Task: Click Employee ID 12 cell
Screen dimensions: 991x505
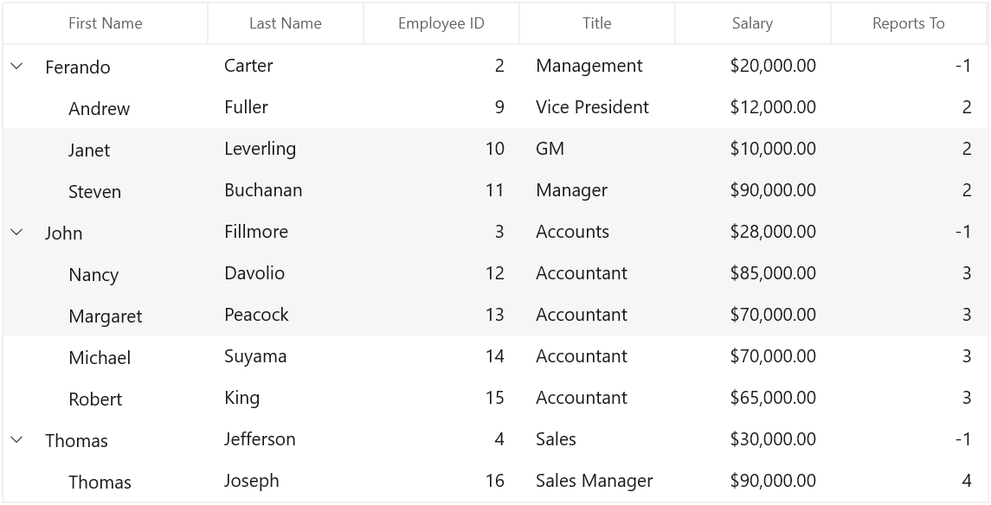Action: pos(441,273)
